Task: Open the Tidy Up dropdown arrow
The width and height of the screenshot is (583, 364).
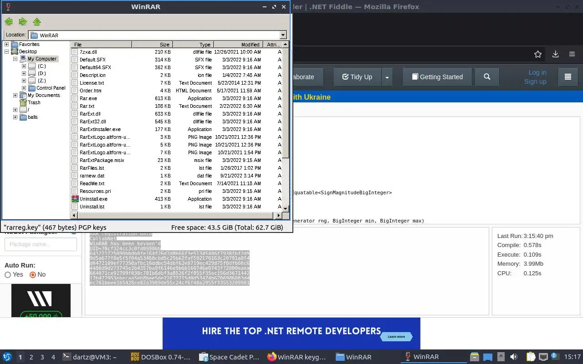Action: (x=387, y=77)
